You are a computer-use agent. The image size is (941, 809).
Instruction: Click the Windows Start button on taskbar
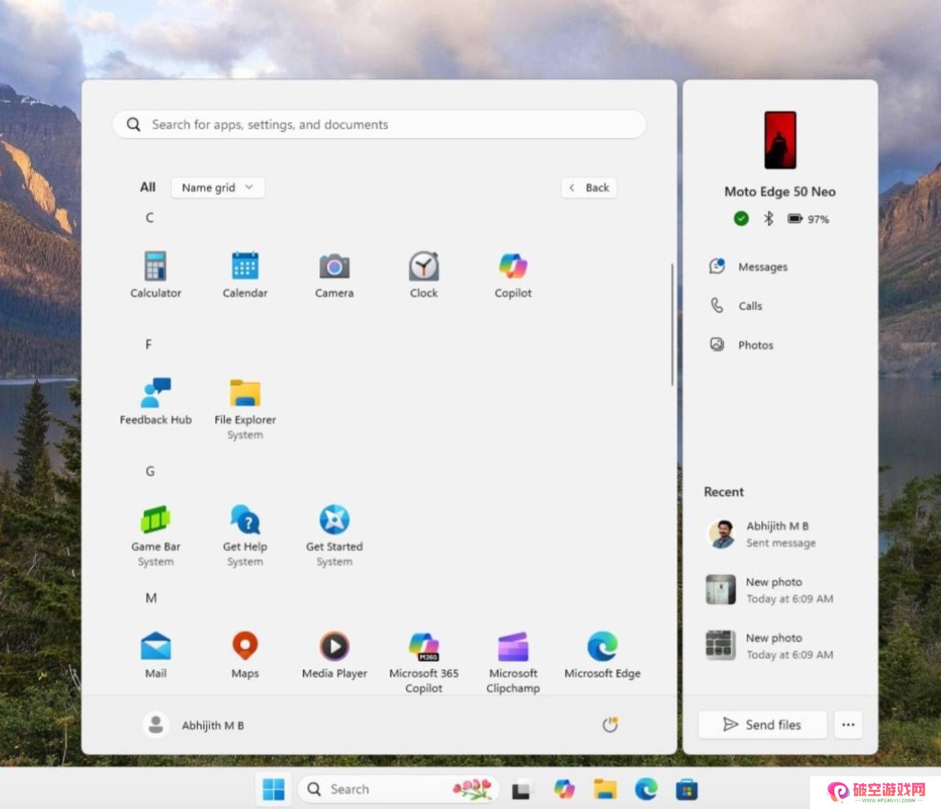coord(273,789)
